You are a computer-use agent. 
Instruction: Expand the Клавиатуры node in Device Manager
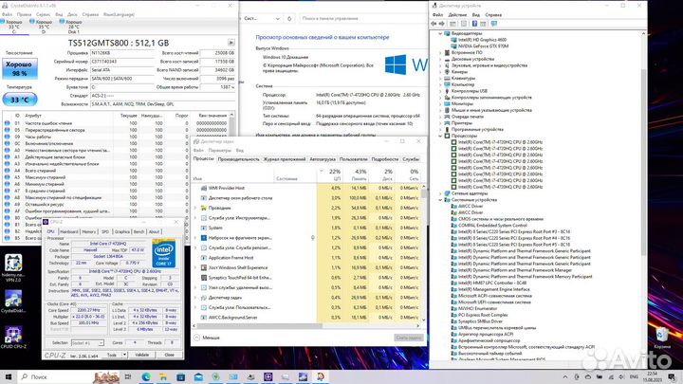(x=440, y=79)
